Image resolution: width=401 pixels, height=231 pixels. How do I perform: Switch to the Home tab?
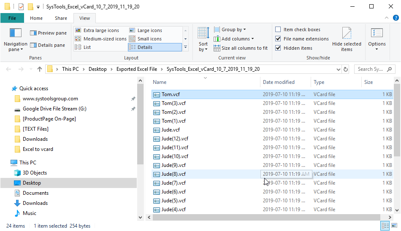click(x=36, y=18)
